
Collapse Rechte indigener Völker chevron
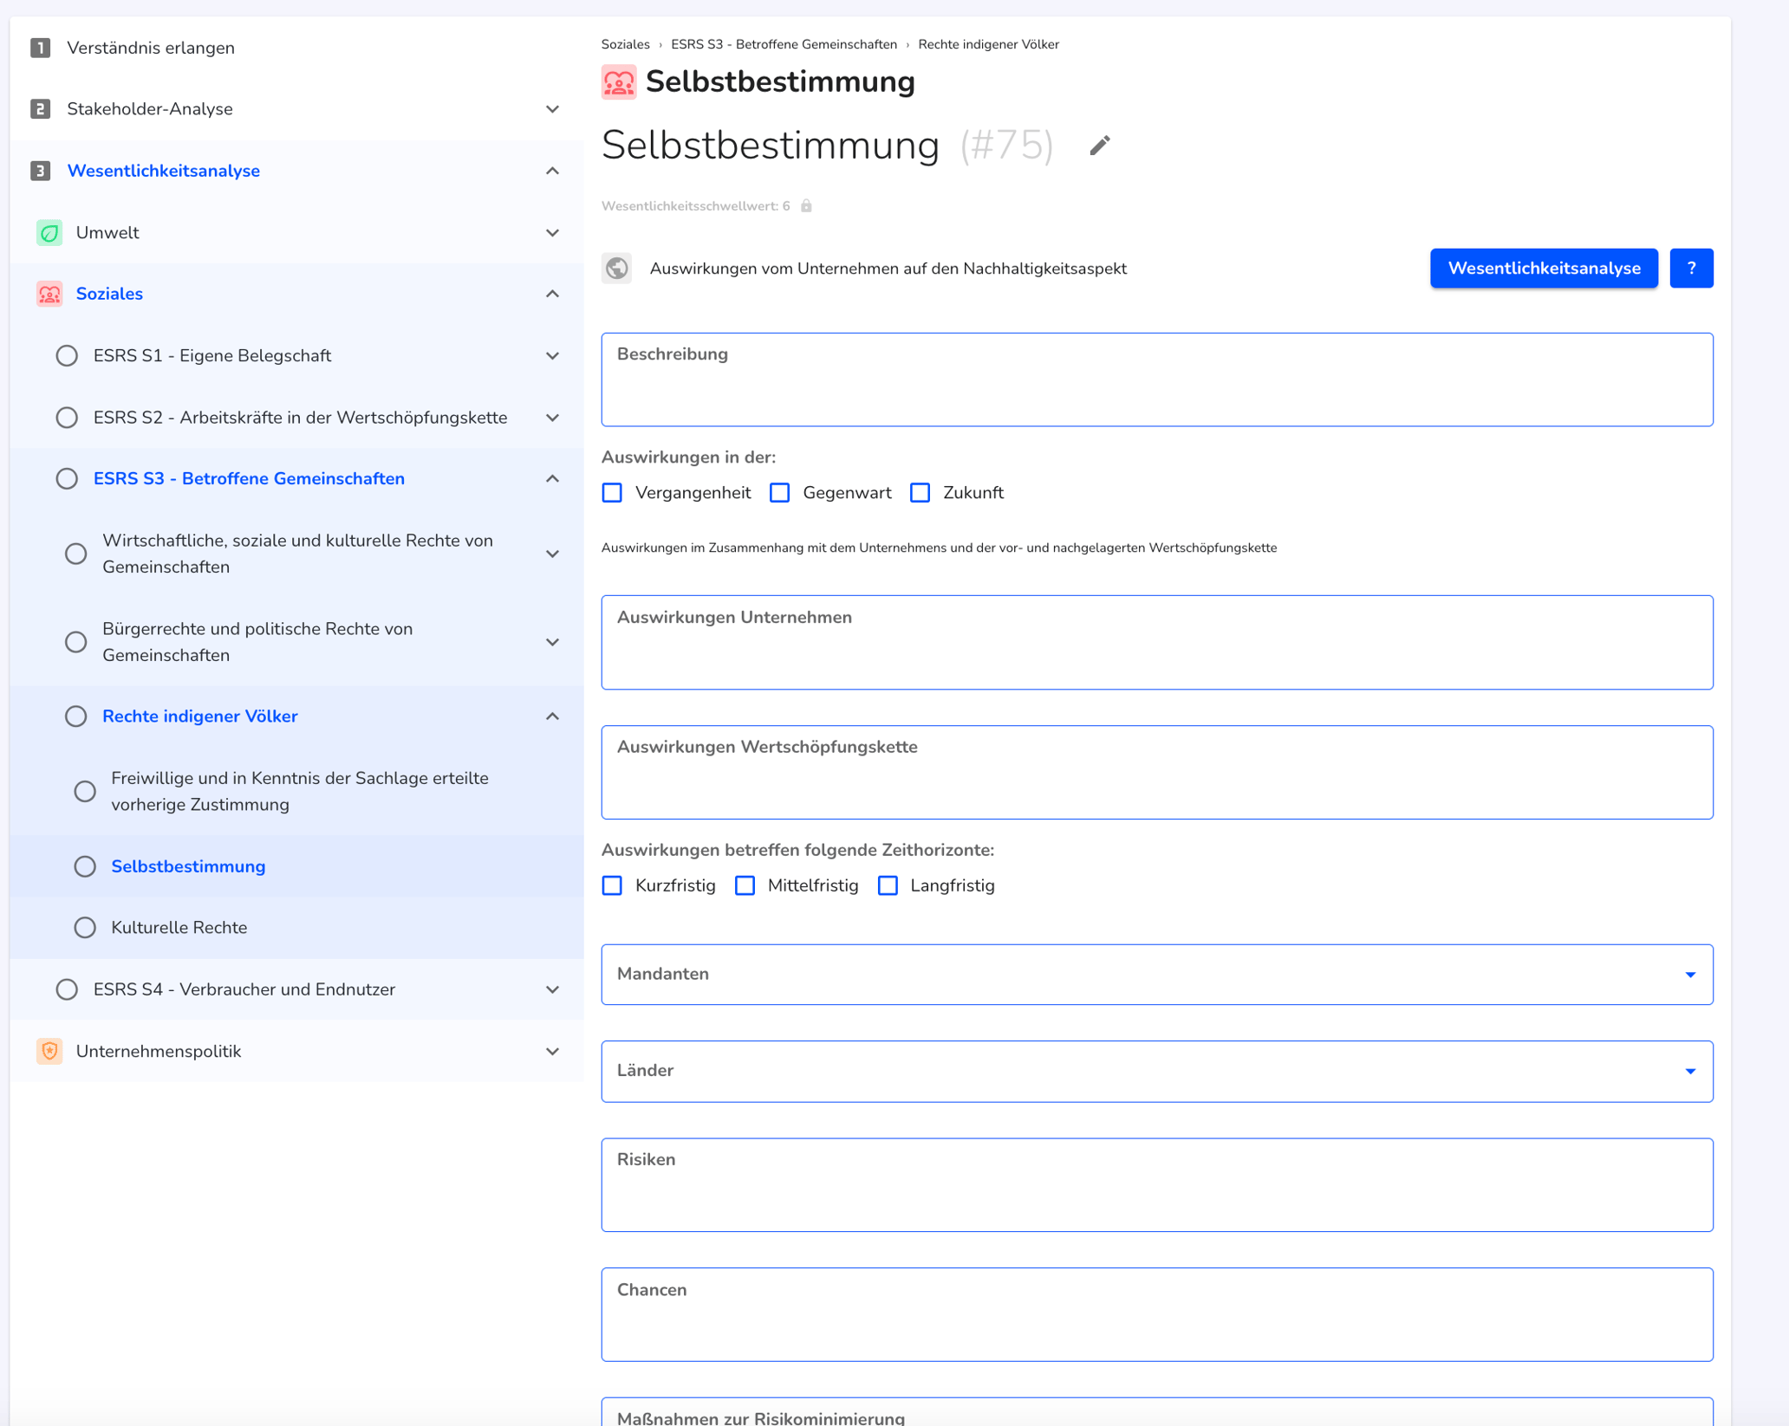(553, 716)
